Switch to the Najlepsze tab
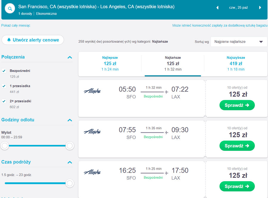The height and width of the screenshot is (198, 268). click(x=110, y=64)
